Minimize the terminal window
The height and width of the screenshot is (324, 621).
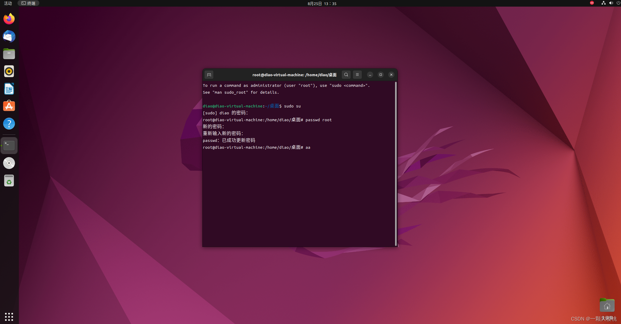click(370, 75)
